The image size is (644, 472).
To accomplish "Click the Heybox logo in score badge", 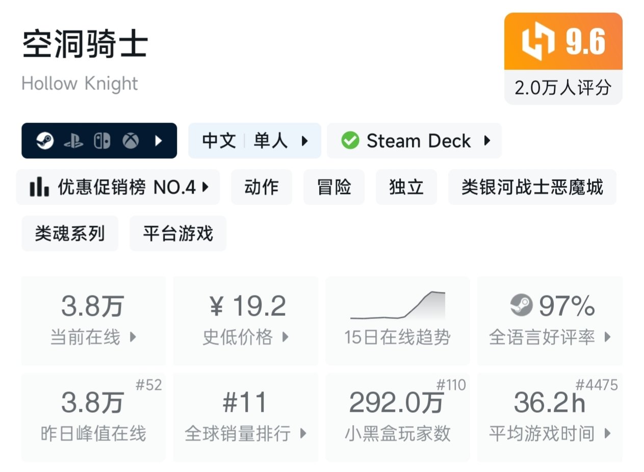I will [x=538, y=41].
